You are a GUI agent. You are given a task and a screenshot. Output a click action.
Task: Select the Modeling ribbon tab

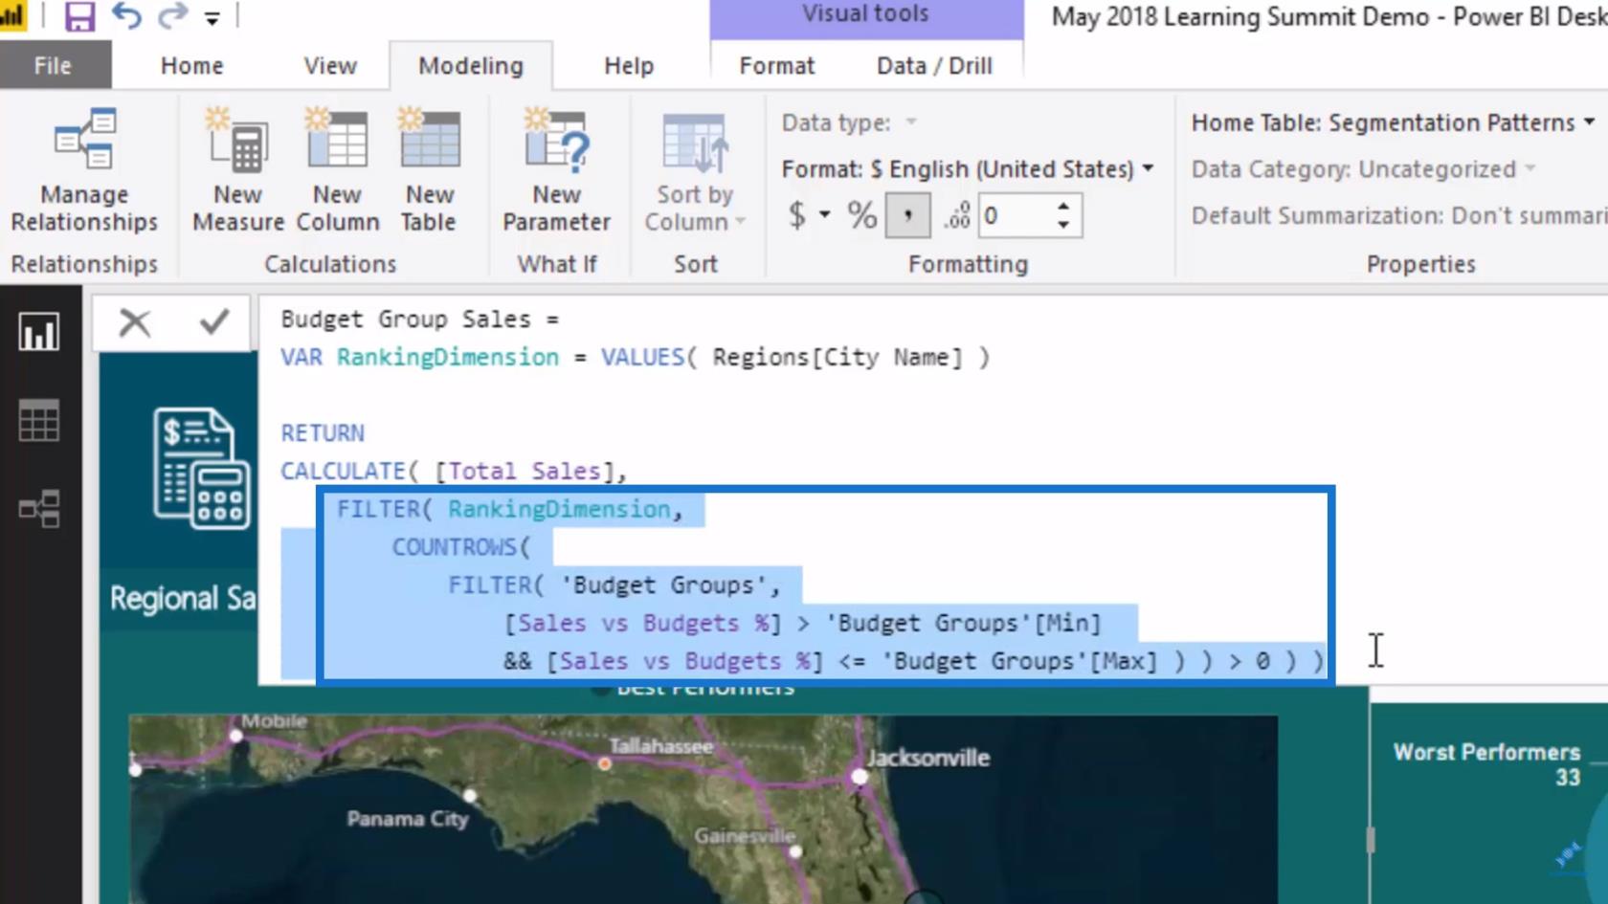click(x=471, y=66)
